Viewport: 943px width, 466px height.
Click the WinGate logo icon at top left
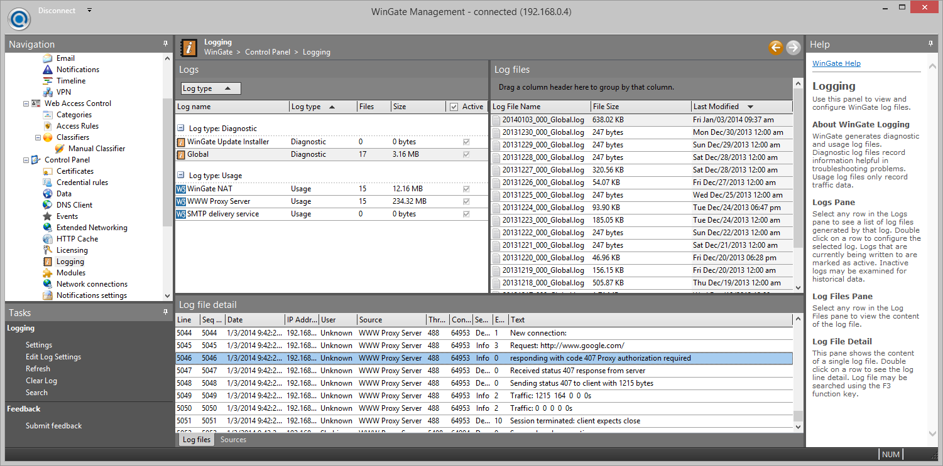pos(19,18)
